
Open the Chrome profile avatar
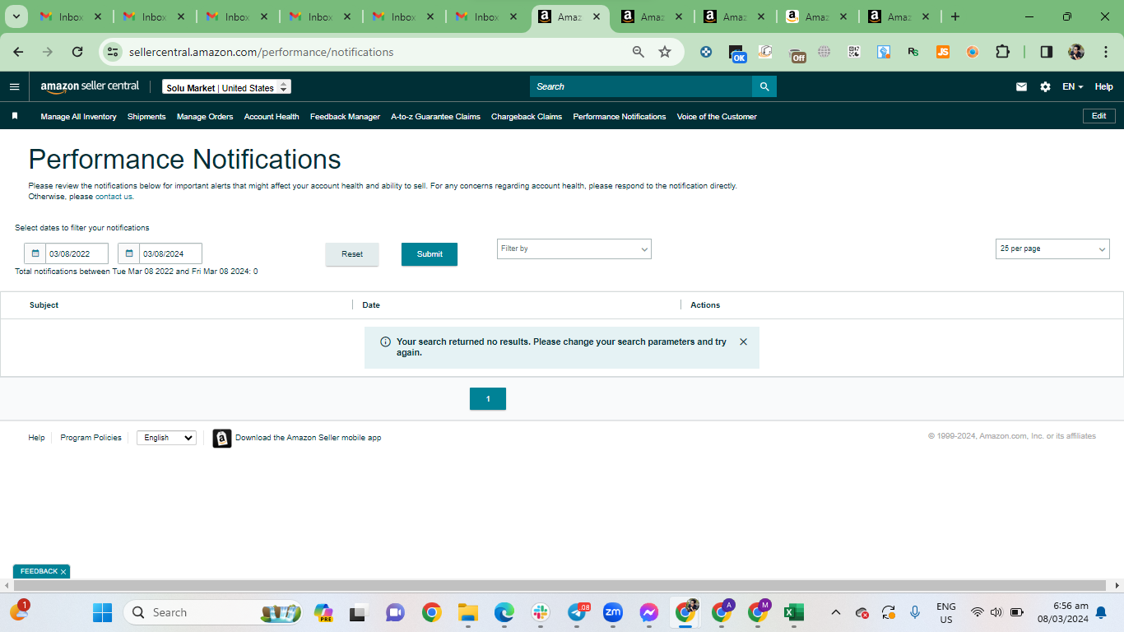pos(1076,52)
